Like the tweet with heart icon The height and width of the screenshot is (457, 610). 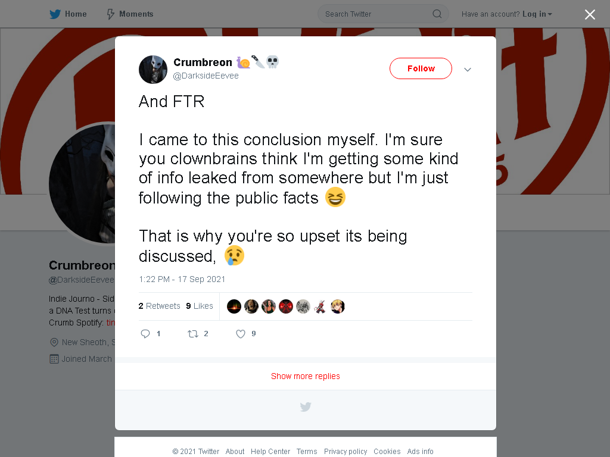(241, 333)
